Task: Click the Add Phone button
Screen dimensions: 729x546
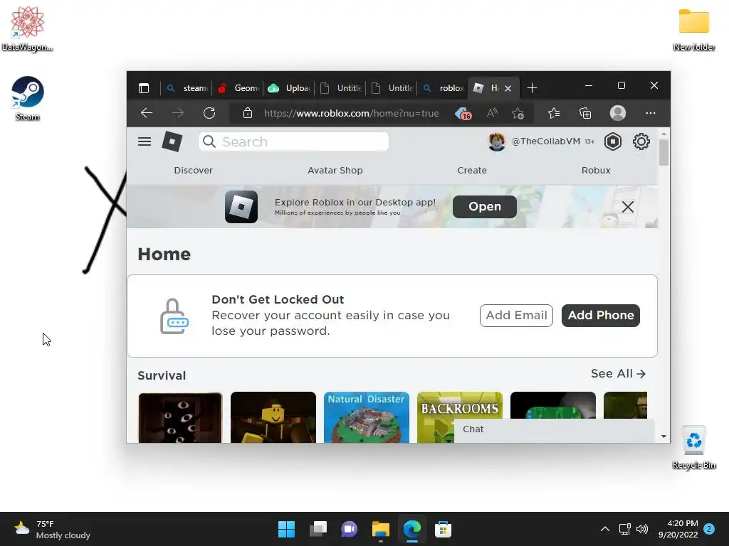Action: coord(601,315)
